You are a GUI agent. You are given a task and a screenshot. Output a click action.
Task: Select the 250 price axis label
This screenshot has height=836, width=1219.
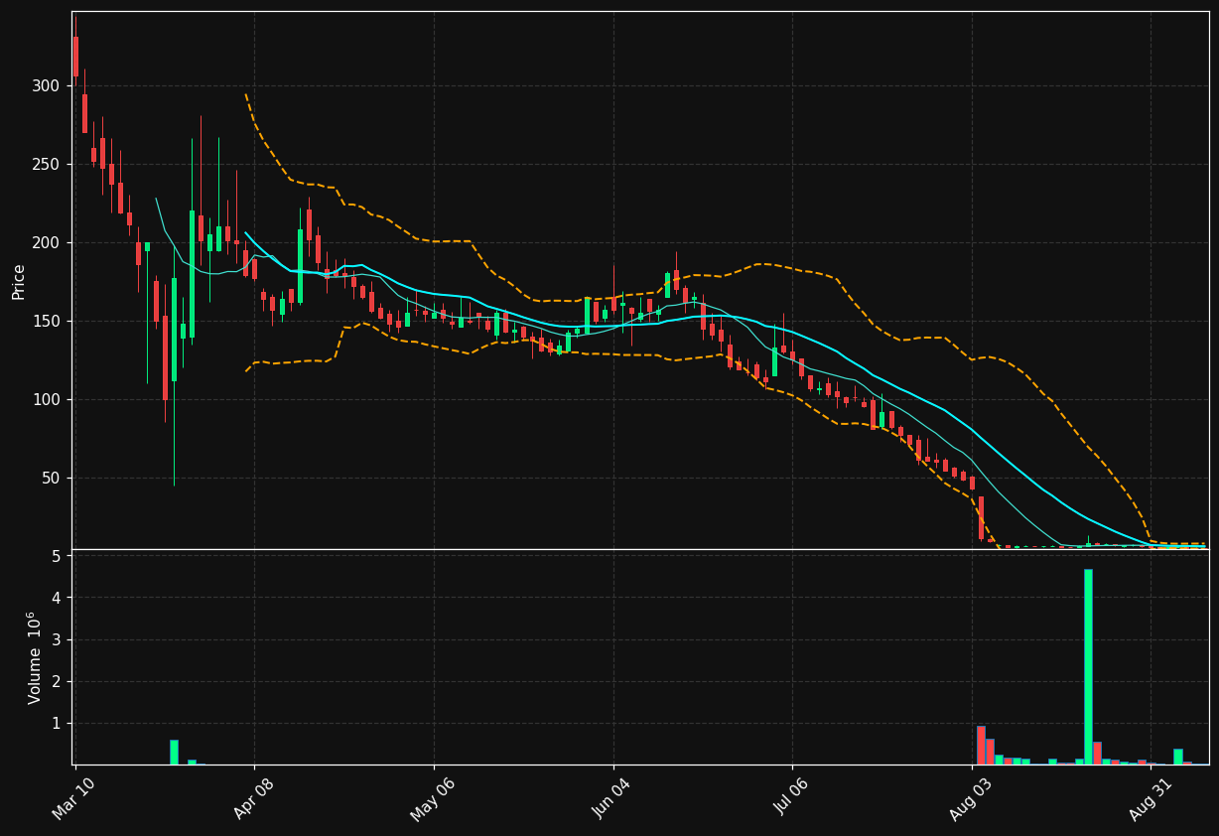pyautogui.click(x=46, y=165)
